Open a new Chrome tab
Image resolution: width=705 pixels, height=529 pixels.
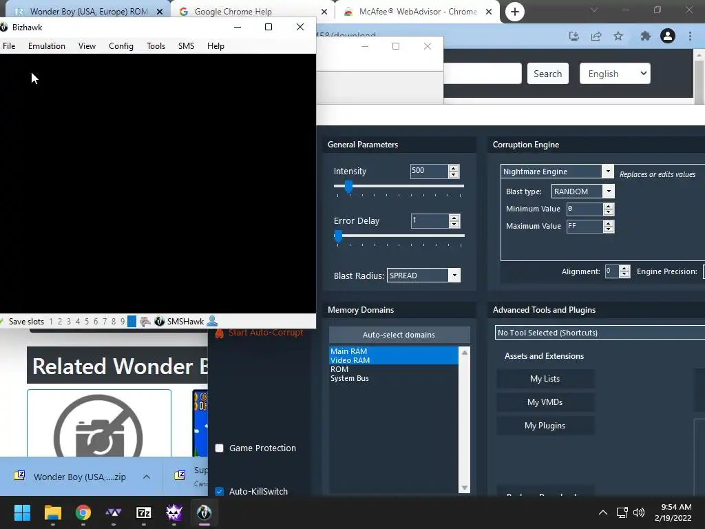tap(515, 12)
